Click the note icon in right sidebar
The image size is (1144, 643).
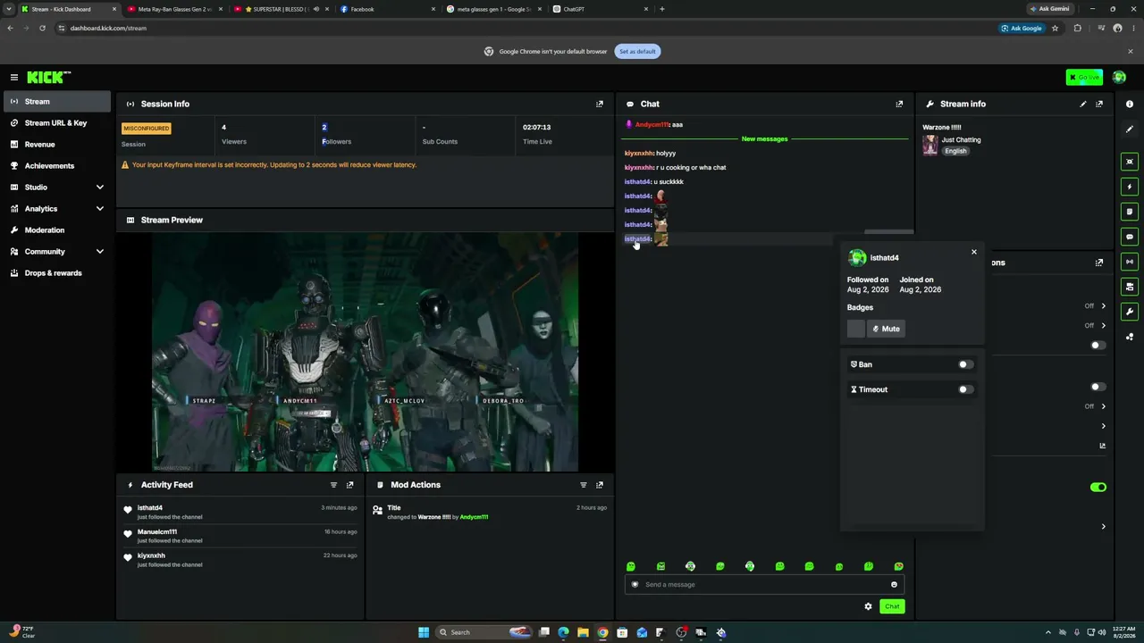pos(1130,212)
